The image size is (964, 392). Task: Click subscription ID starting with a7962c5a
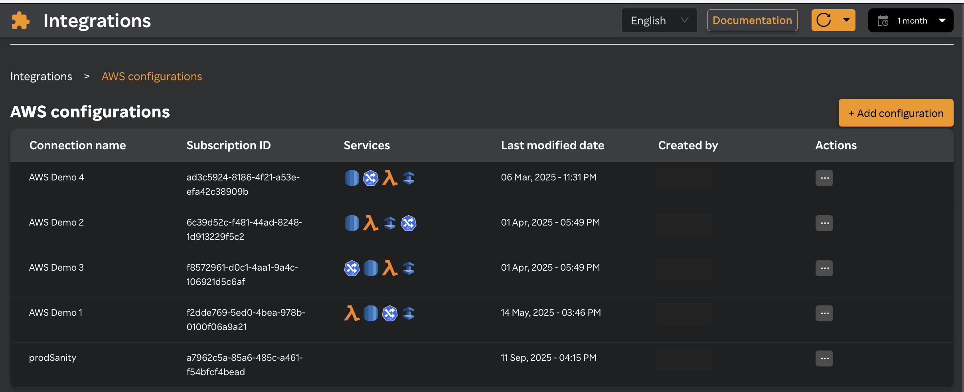pos(245,365)
